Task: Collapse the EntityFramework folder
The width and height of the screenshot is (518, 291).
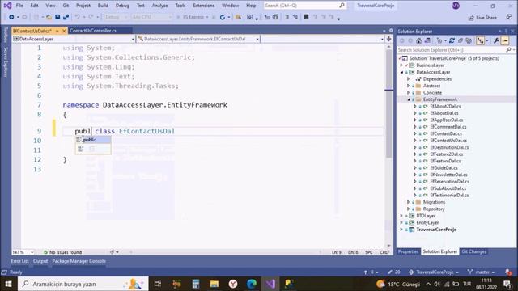Action: [409, 99]
